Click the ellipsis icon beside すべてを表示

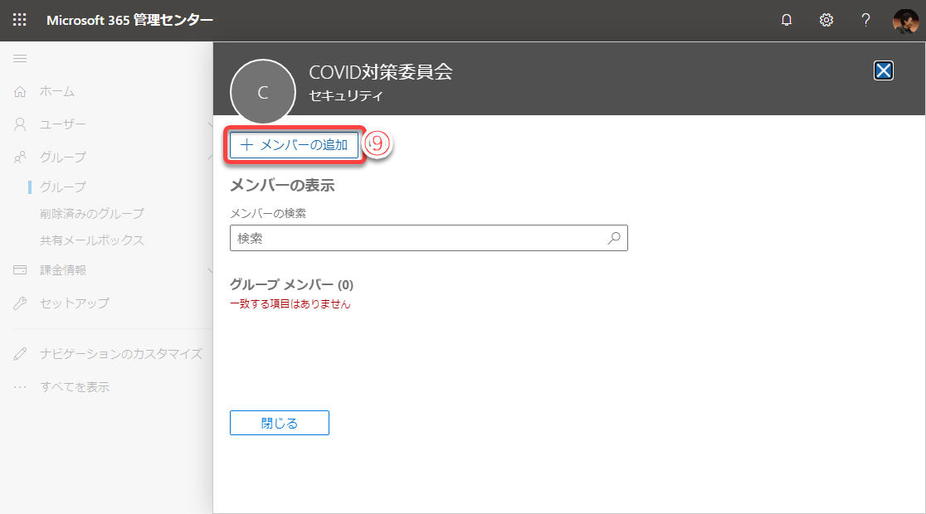(20, 387)
